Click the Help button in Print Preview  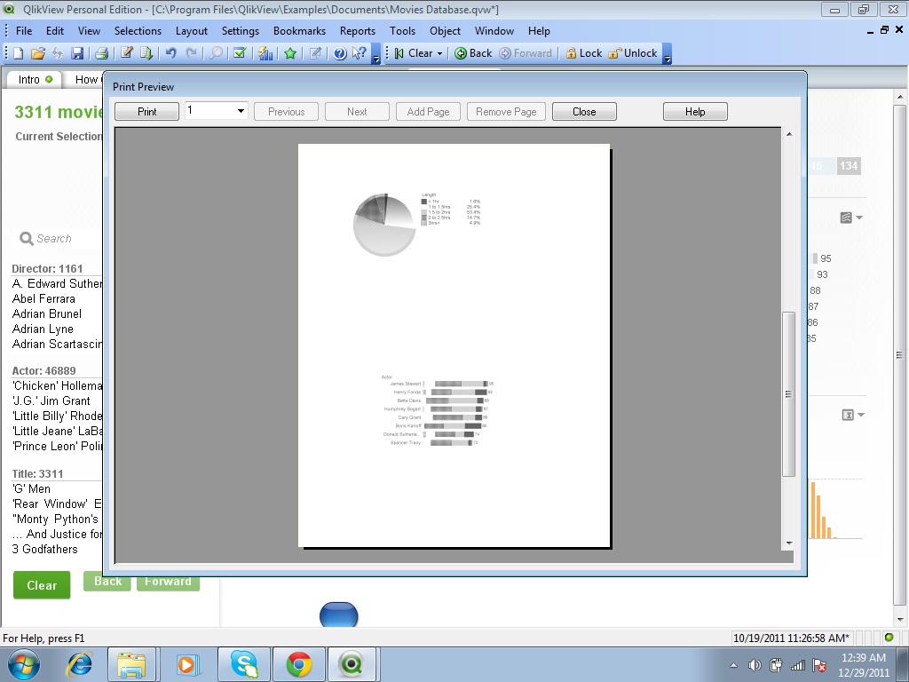[695, 112]
